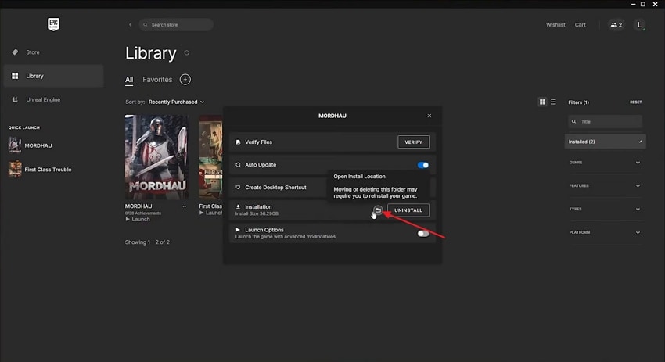
Task: Click the 'Filters (1)' label
Action: click(x=578, y=102)
